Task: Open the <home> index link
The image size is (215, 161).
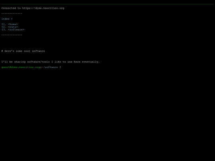Action: [x=13, y=24]
